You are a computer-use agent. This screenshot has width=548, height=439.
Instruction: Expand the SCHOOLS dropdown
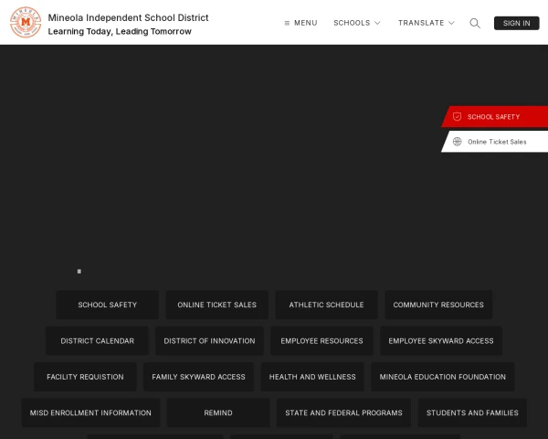coord(357,23)
